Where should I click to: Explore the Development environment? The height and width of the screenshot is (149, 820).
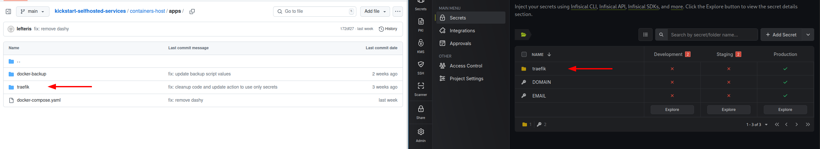click(x=672, y=110)
